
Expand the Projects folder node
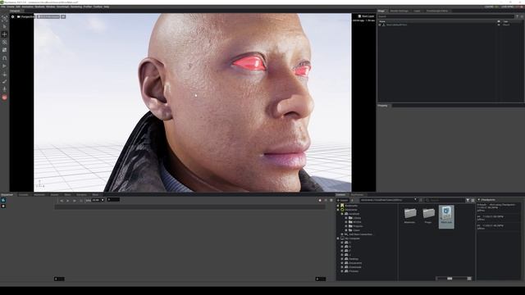click(346, 226)
